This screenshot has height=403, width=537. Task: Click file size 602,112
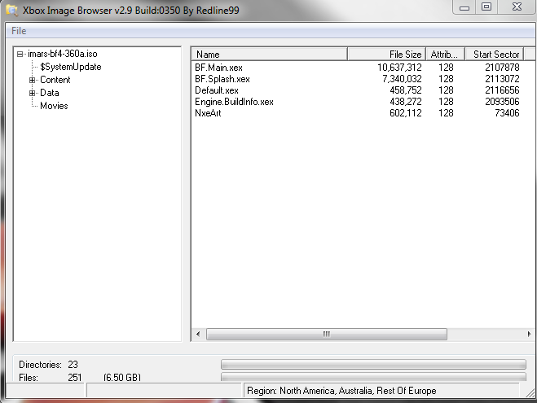coord(406,113)
